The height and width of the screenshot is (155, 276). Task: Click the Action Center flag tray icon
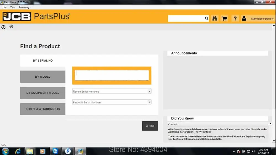coord(239,151)
